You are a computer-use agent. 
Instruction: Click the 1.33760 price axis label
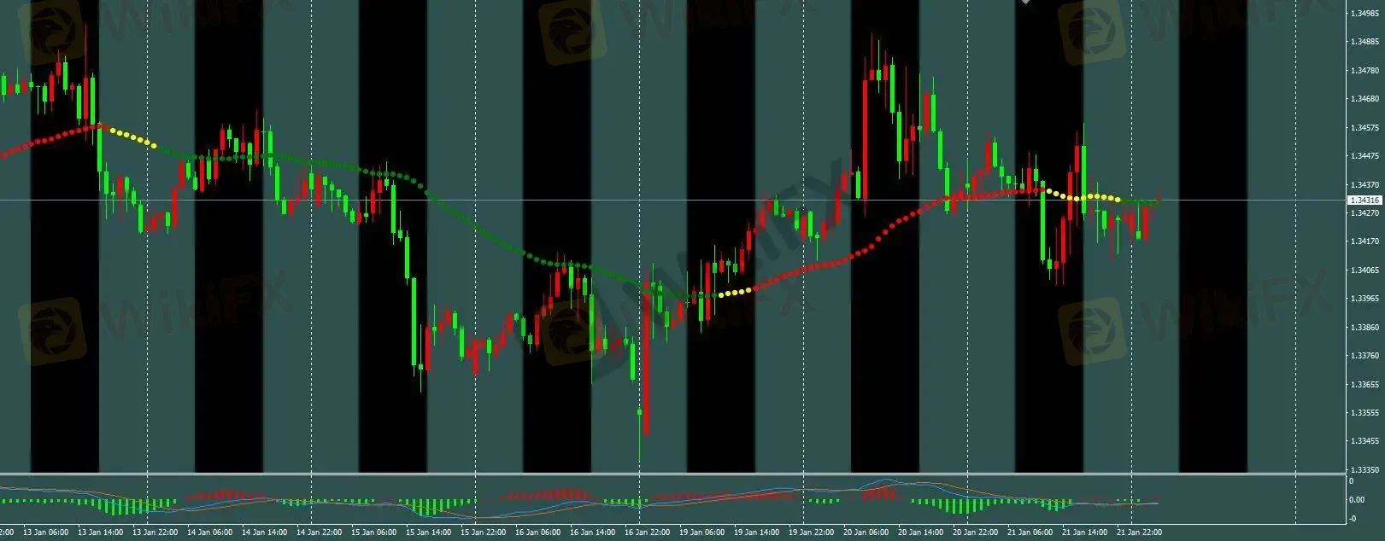(x=1365, y=356)
